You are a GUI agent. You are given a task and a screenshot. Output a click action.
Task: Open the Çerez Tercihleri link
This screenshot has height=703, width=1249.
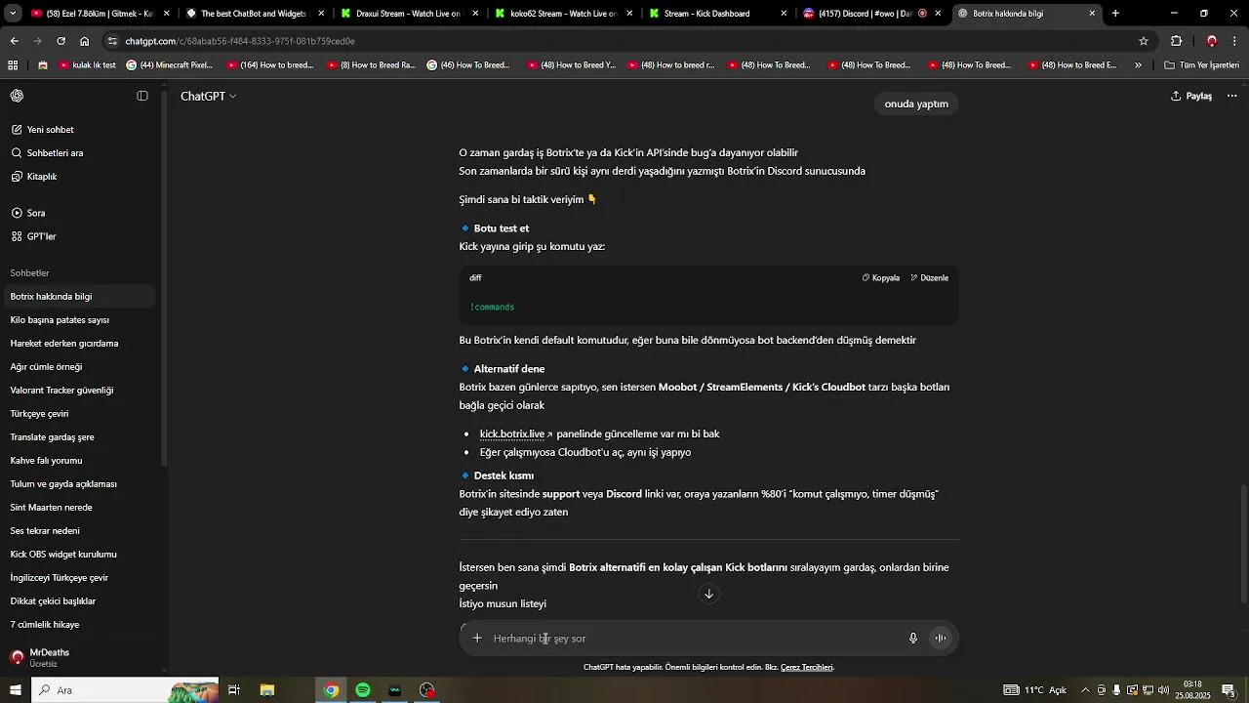[x=807, y=667]
